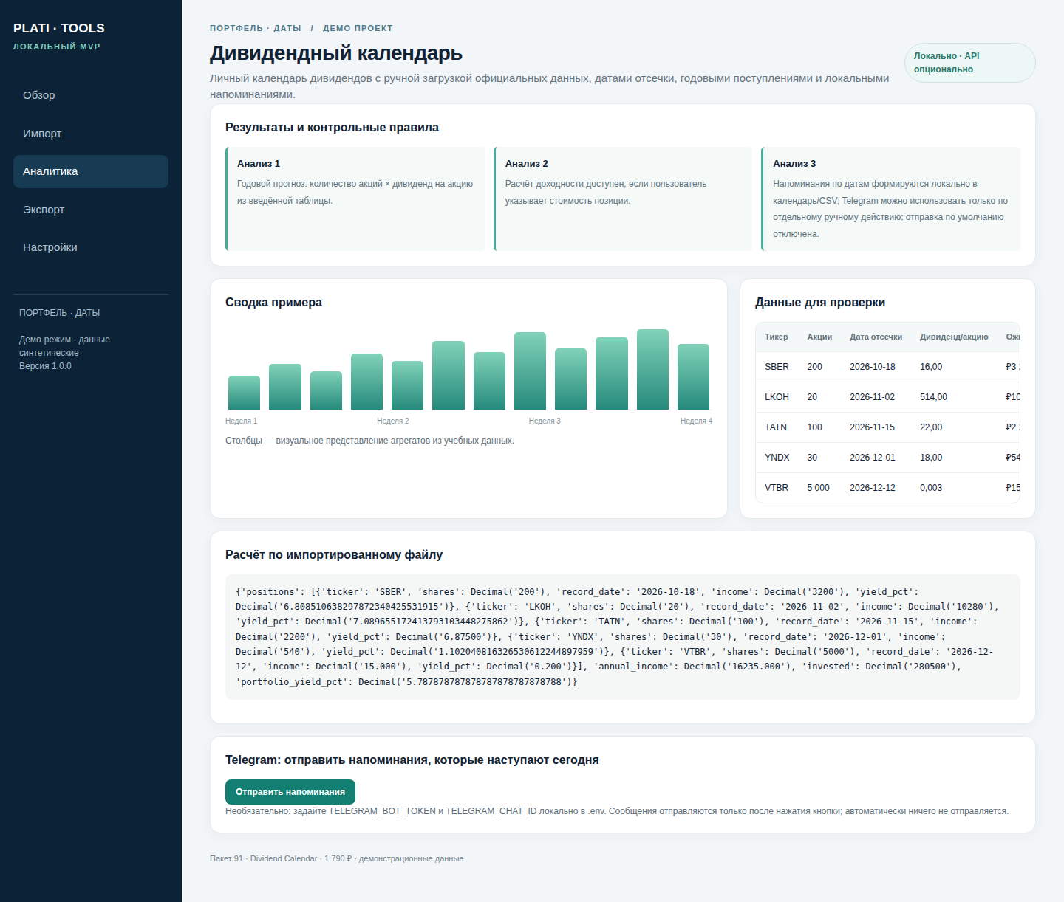Click the PLATI · TOOLS logo
1064x902 pixels.
[59, 28]
